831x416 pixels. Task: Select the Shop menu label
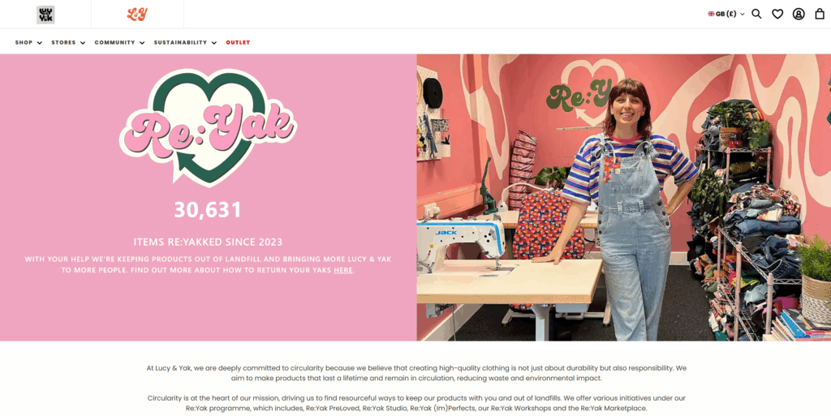point(24,42)
